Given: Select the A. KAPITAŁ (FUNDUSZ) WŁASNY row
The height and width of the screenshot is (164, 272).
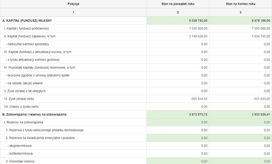Looking at the screenshot, I should tap(136, 20).
